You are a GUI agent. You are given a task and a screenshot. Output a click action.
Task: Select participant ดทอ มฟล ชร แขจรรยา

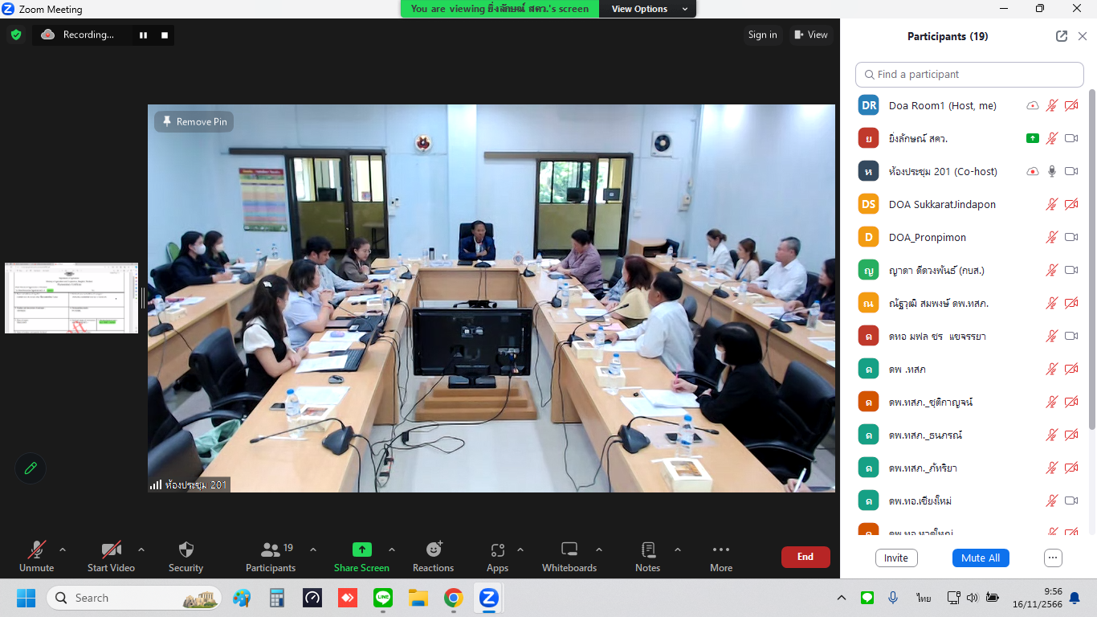(969, 336)
